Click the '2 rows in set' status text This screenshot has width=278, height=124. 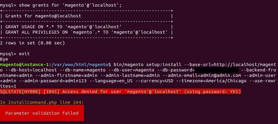[32, 43]
